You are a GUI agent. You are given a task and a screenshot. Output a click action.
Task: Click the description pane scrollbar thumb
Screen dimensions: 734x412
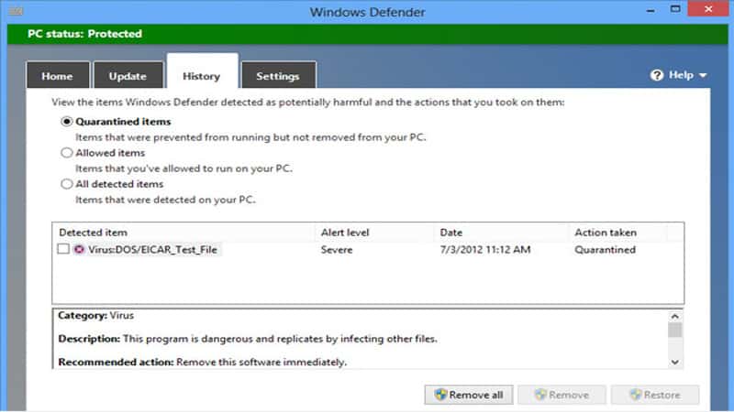675,330
